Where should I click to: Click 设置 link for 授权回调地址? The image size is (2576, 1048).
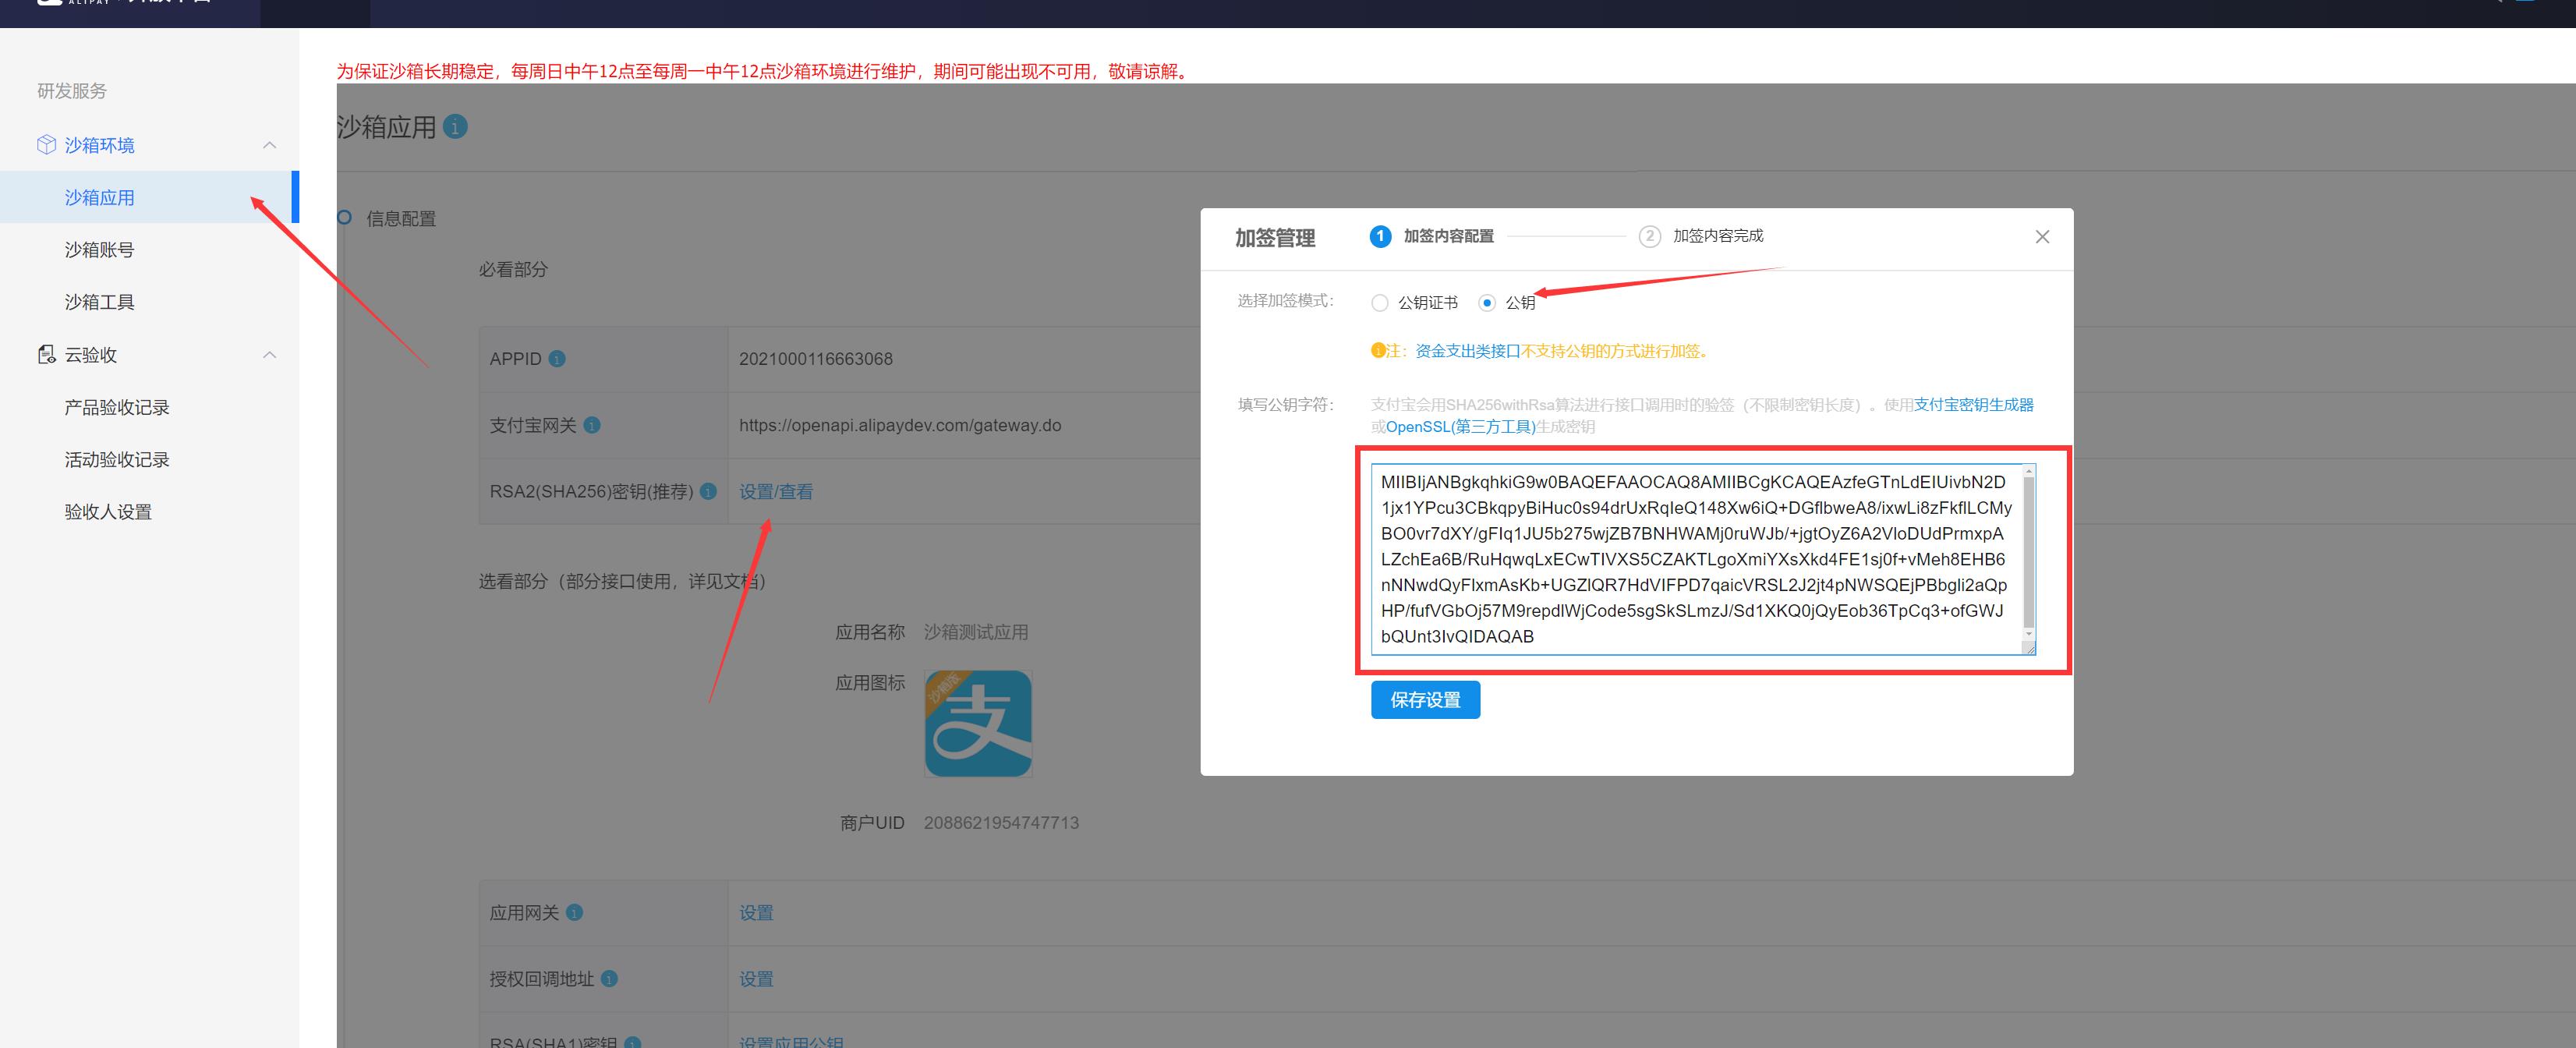756,979
